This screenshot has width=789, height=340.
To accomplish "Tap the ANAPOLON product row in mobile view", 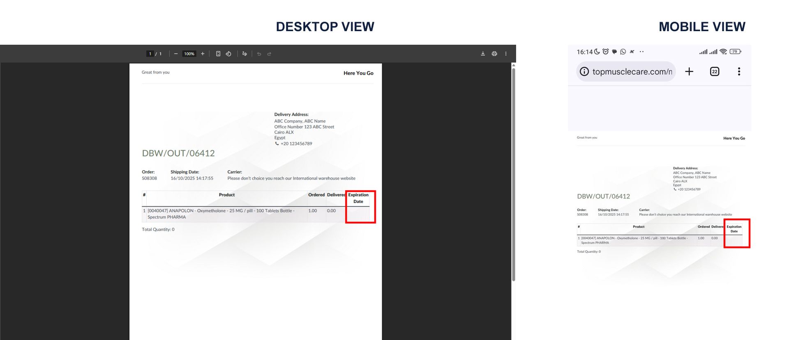I will point(659,240).
